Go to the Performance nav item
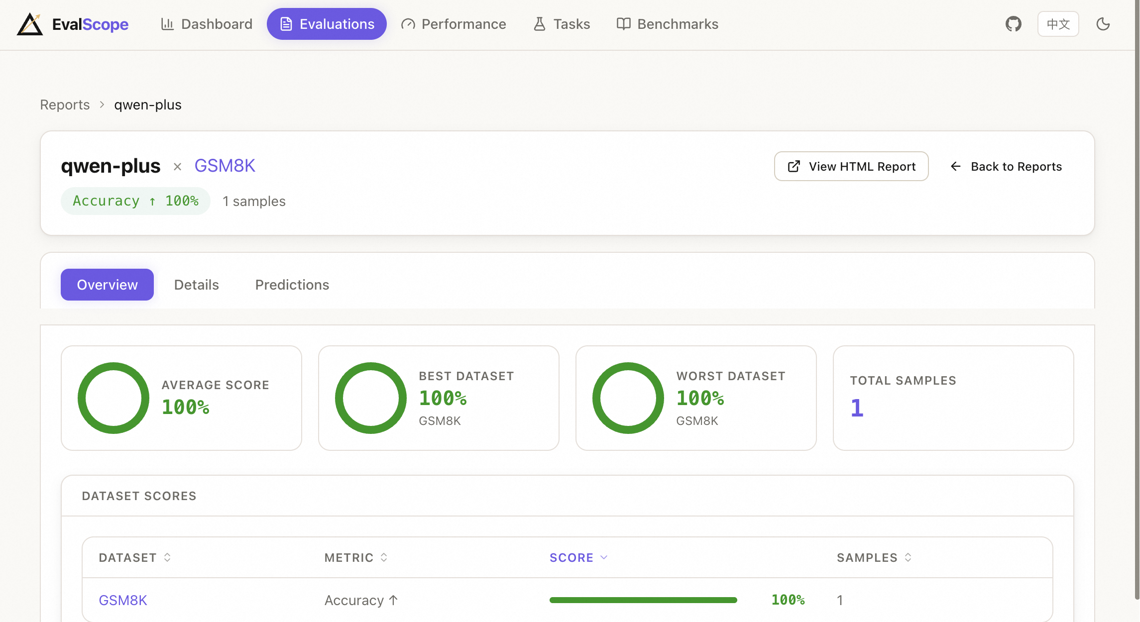 (454, 24)
